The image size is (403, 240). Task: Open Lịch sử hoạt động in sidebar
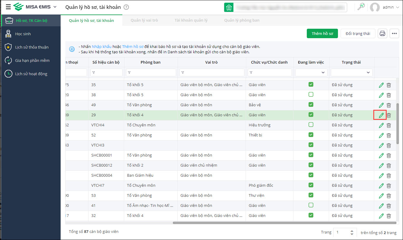point(31,74)
